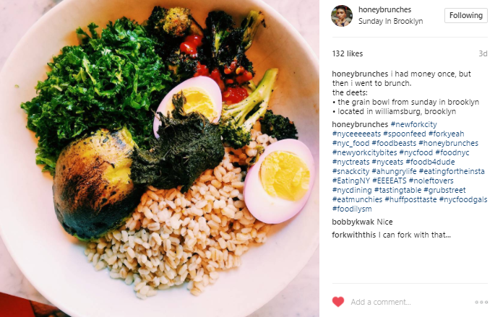Toggle the Following button
The image size is (495, 317).
[x=466, y=15]
